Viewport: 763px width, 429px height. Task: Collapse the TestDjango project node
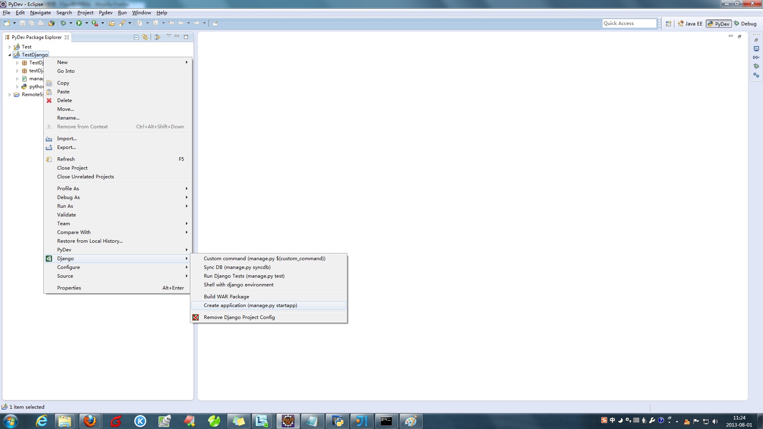(10, 55)
